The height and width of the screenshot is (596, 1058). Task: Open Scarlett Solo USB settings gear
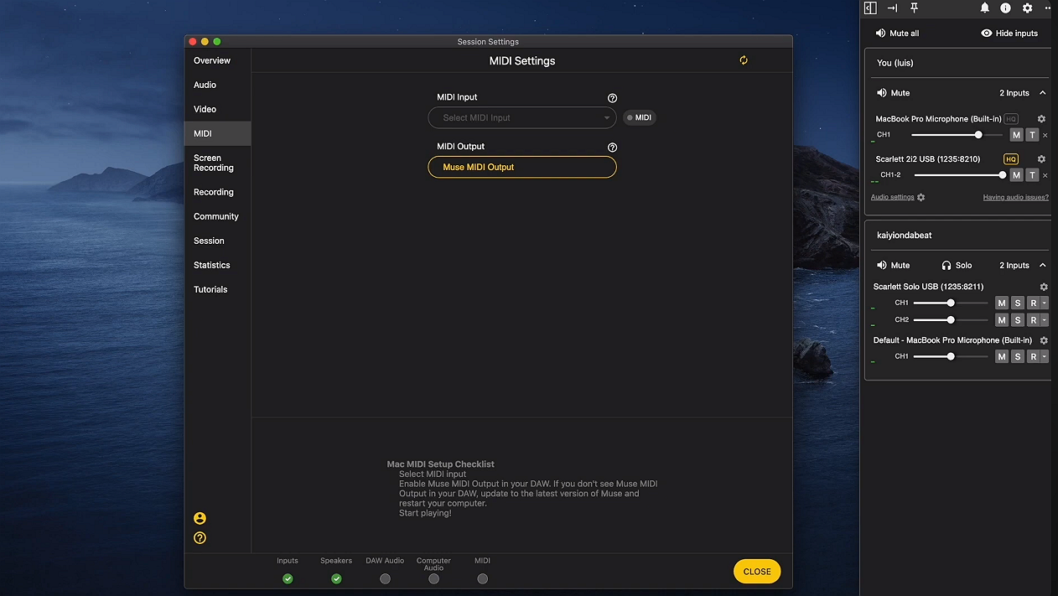point(1044,287)
